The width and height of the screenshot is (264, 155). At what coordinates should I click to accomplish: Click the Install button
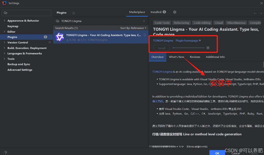tap(162, 48)
